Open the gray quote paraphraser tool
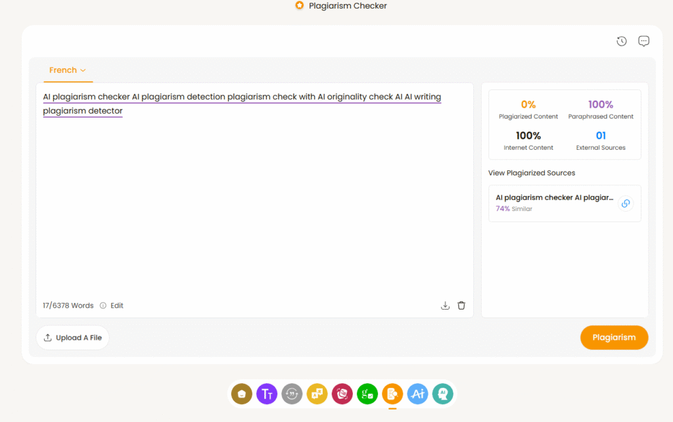The image size is (673, 422). point(292,394)
